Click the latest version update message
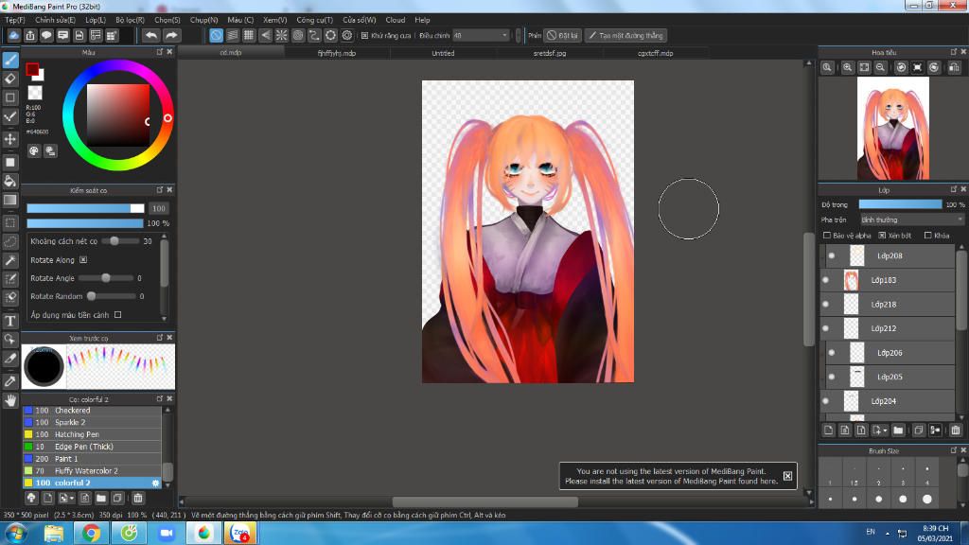Image resolution: width=969 pixels, height=545 pixels. coord(671,476)
